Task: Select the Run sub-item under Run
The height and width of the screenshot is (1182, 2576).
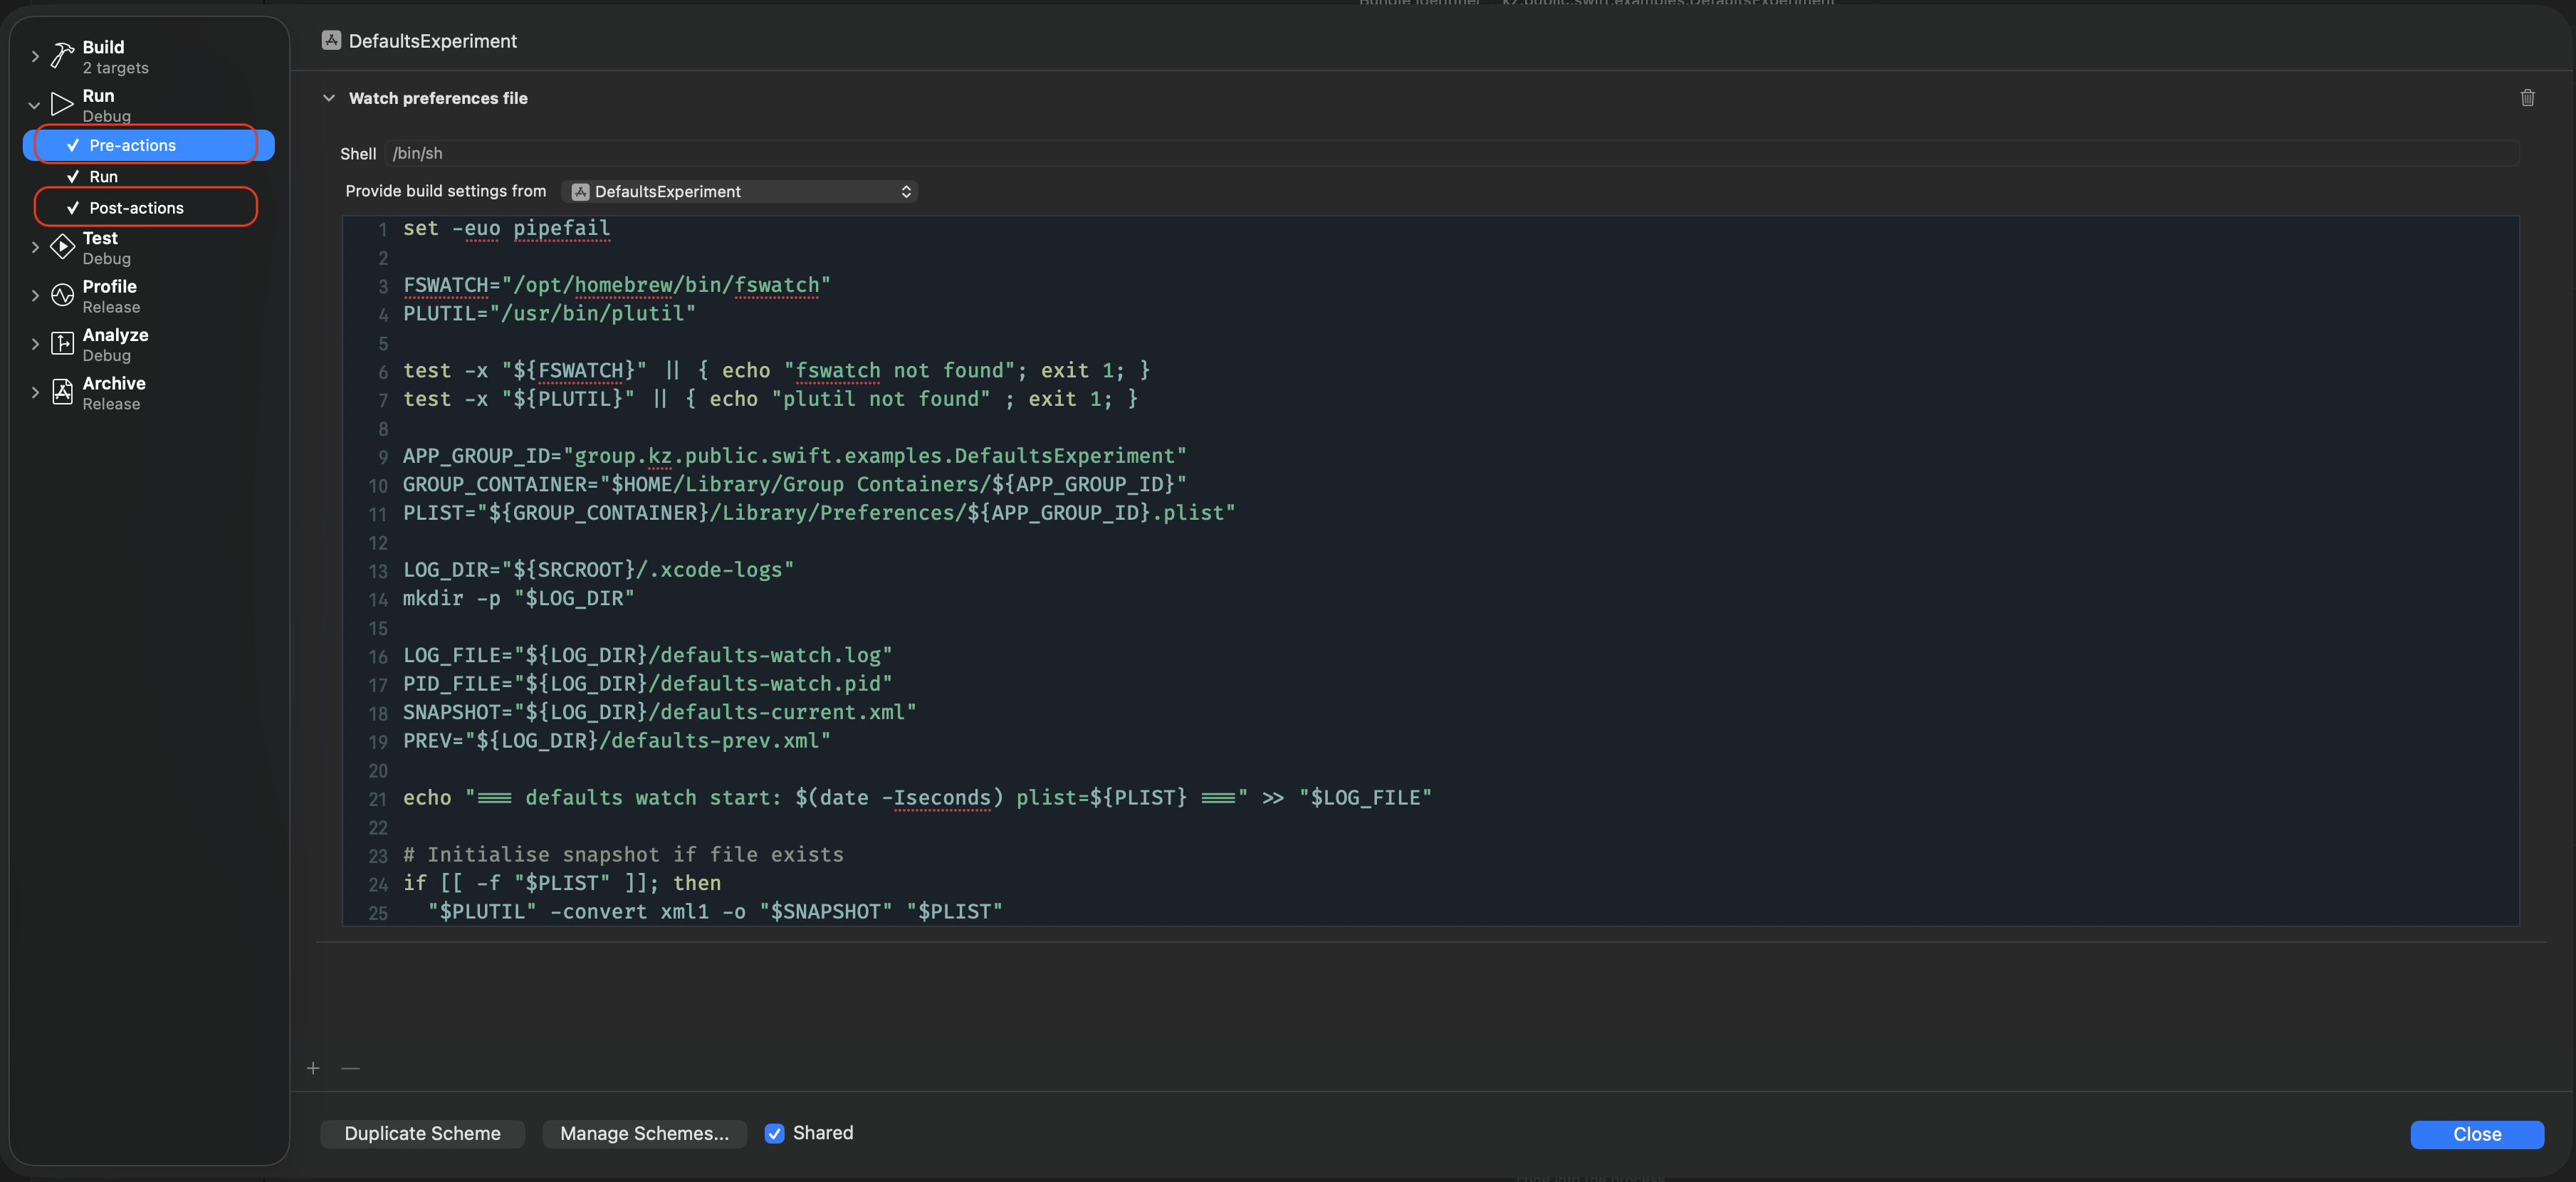Action: 104,177
